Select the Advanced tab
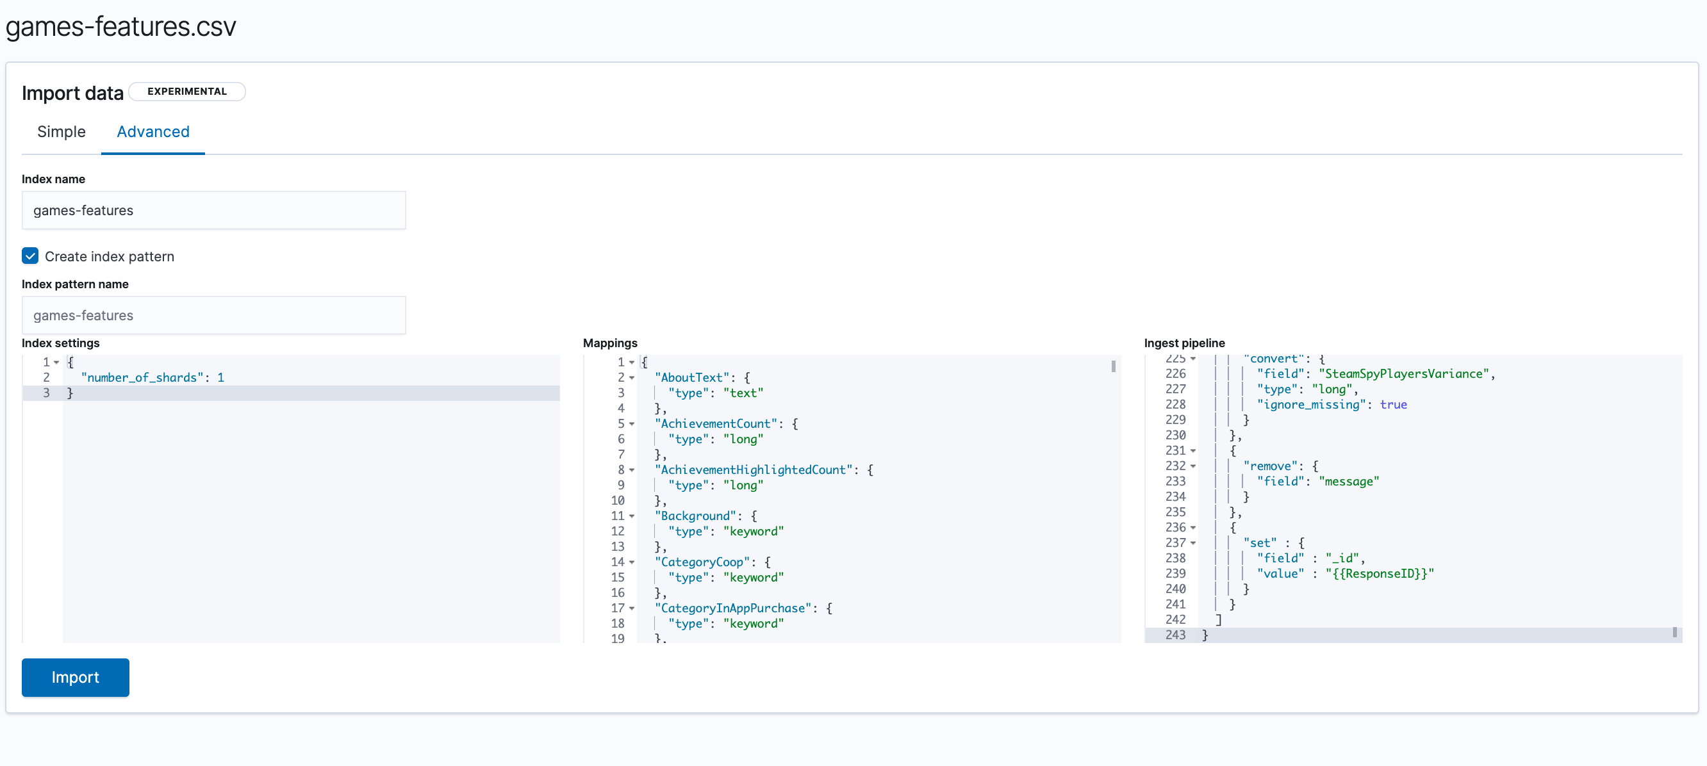Screen dimensions: 1707x766 click(x=153, y=132)
